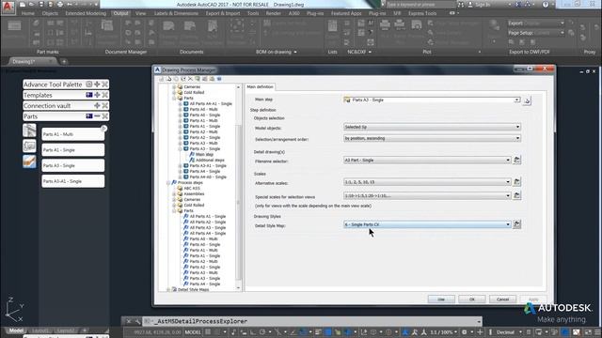Image resolution: width=602 pixels, height=338 pixels.
Task: Click the edit icon beside Special scales dropdown
Action: tap(516, 195)
